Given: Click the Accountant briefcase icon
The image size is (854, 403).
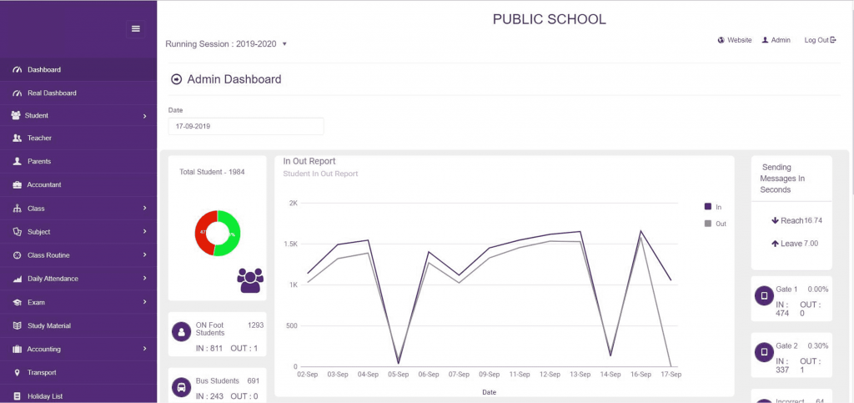Looking at the screenshot, I should point(17,185).
